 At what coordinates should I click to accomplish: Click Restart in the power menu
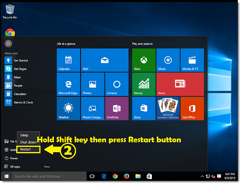[28, 149]
